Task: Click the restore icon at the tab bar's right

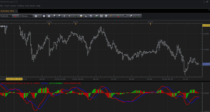Action: point(209,10)
